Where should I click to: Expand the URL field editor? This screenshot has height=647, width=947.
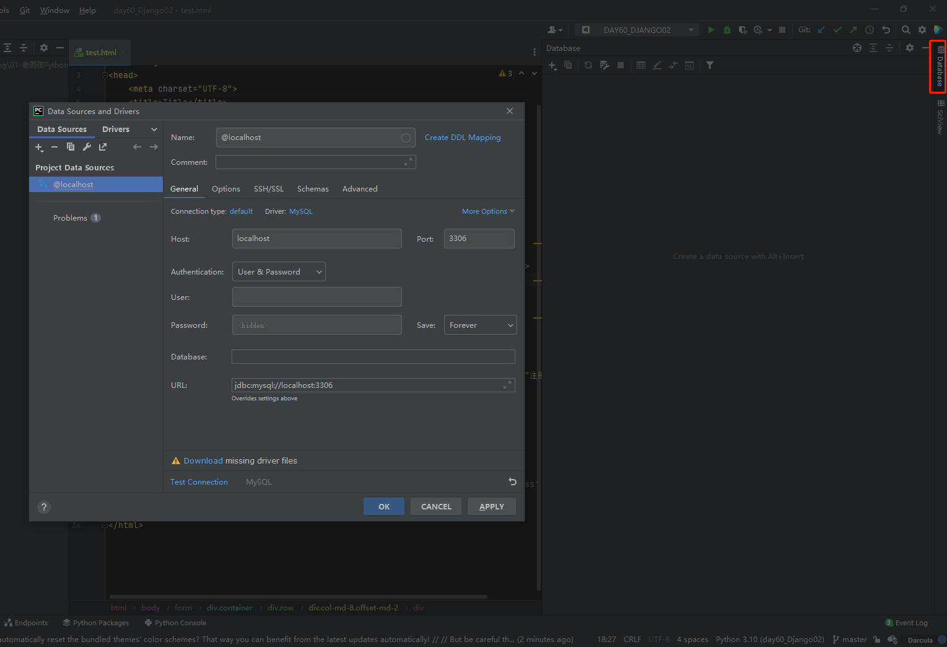(x=507, y=385)
